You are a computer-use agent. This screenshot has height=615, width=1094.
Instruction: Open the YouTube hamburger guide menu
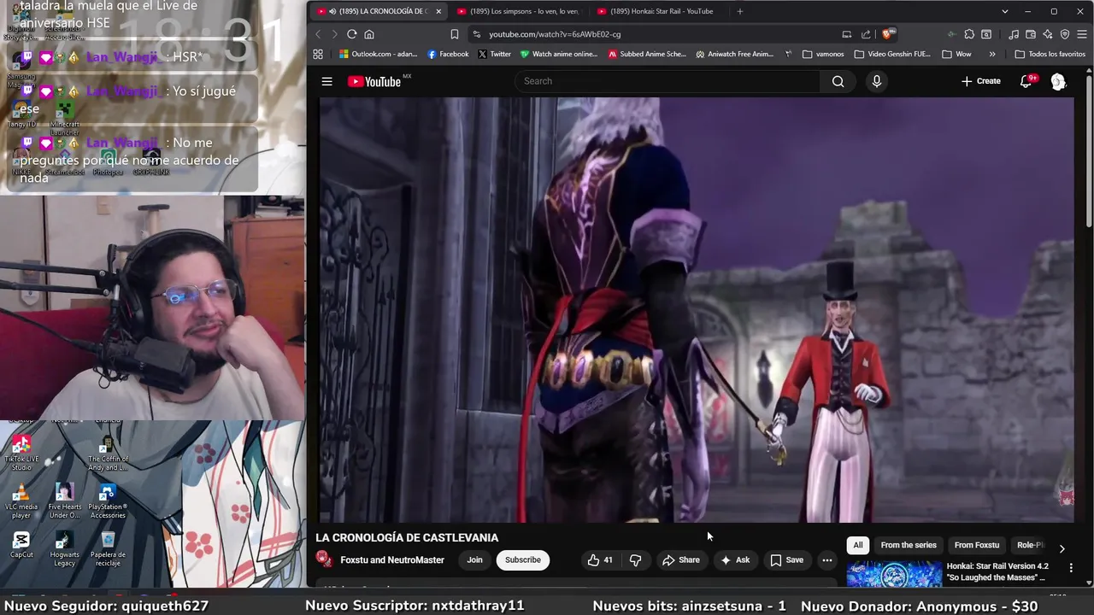click(x=326, y=81)
